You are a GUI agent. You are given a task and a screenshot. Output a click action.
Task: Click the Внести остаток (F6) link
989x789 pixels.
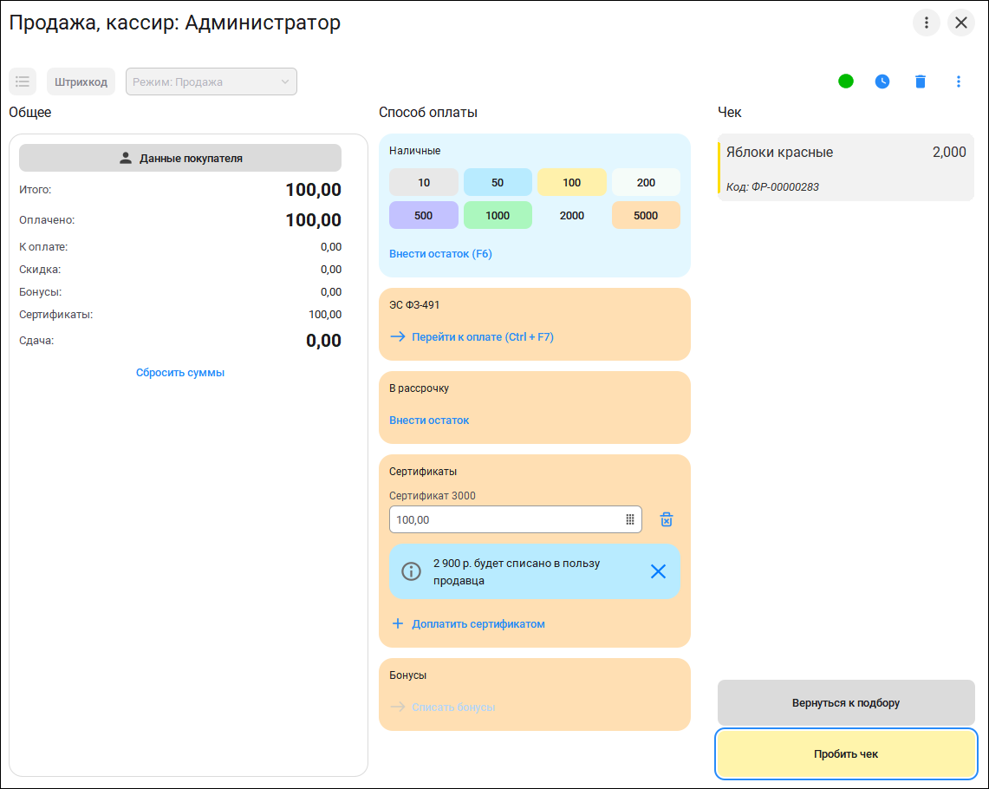[x=440, y=253]
